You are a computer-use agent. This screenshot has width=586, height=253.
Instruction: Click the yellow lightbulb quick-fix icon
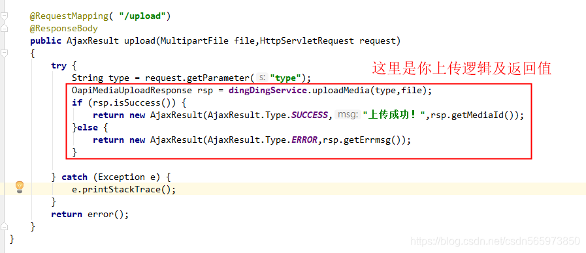20,187
